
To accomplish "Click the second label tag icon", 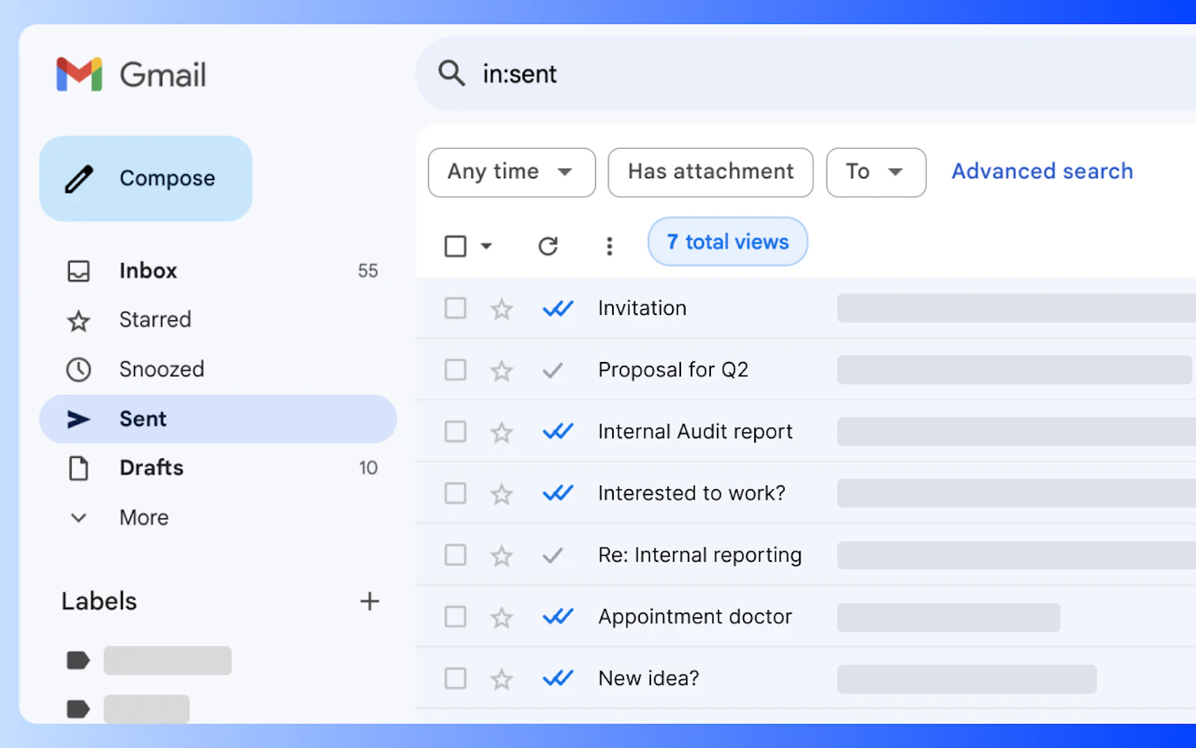I will (78, 708).
